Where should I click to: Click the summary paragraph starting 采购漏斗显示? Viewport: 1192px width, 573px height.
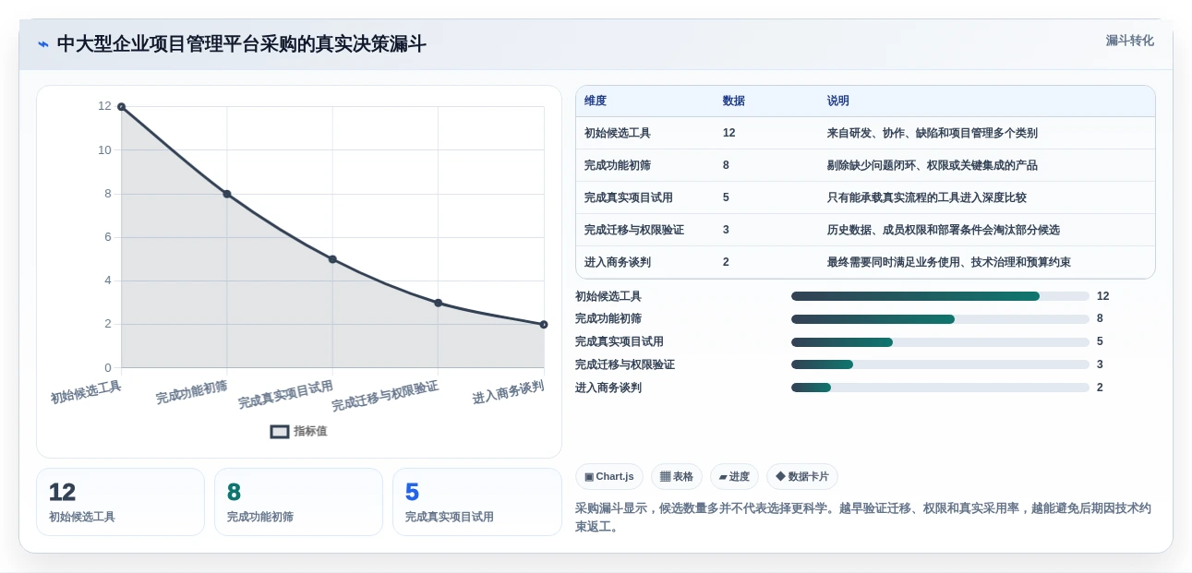(863, 517)
